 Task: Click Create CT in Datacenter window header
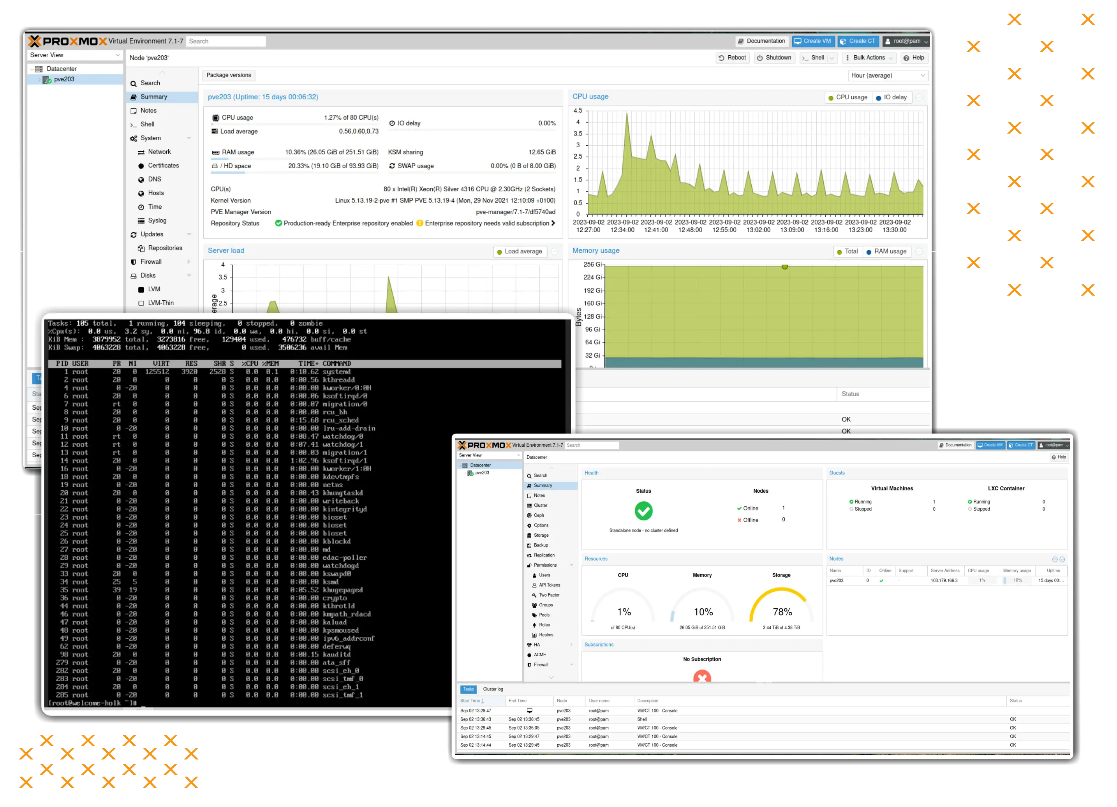click(x=1020, y=445)
